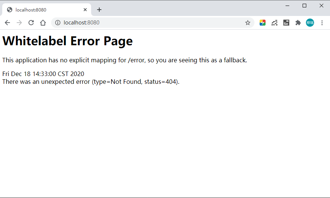The width and height of the screenshot is (330, 198).
Task: Open the colorful lightning extension
Action: click(x=263, y=23)
